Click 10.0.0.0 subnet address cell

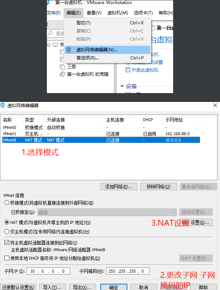tap(173, 140)
